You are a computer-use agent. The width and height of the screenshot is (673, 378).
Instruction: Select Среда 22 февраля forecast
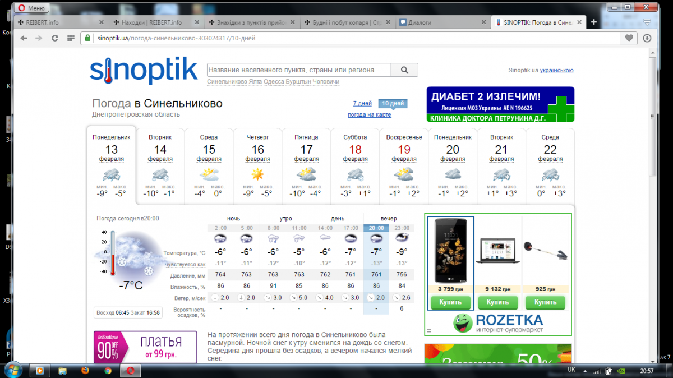pos(550,167)
